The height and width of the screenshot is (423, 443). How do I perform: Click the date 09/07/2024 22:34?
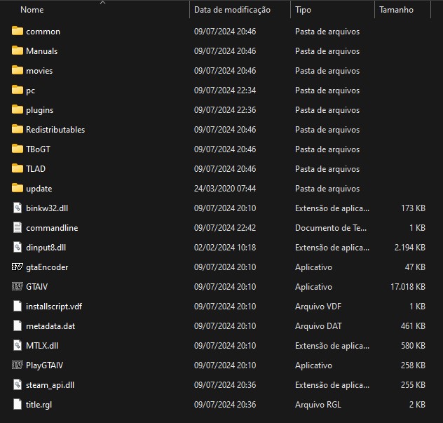point(225,90)
